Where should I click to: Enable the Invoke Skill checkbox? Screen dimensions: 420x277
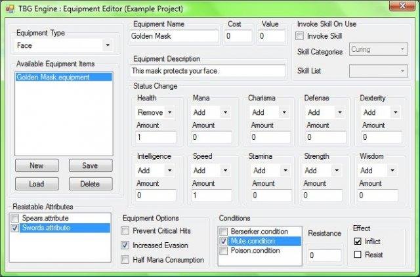coord(299,36)
